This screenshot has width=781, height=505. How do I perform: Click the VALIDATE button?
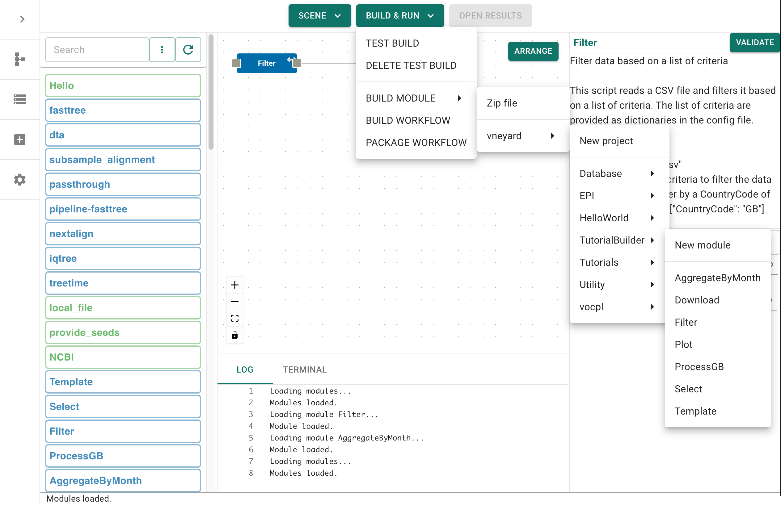[x=754, y=42]
